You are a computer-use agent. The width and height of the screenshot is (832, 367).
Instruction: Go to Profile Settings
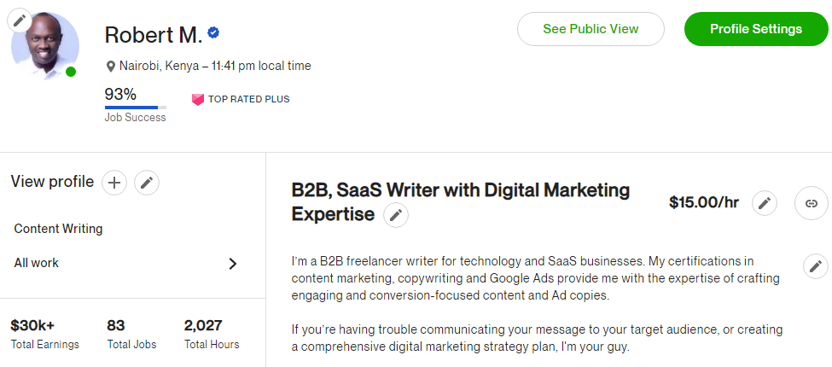click(x=756, y=29)
